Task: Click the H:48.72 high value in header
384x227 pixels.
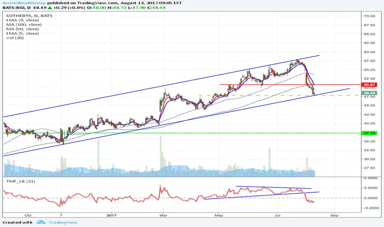Action: pyautogui.click(x=117, y=7)
